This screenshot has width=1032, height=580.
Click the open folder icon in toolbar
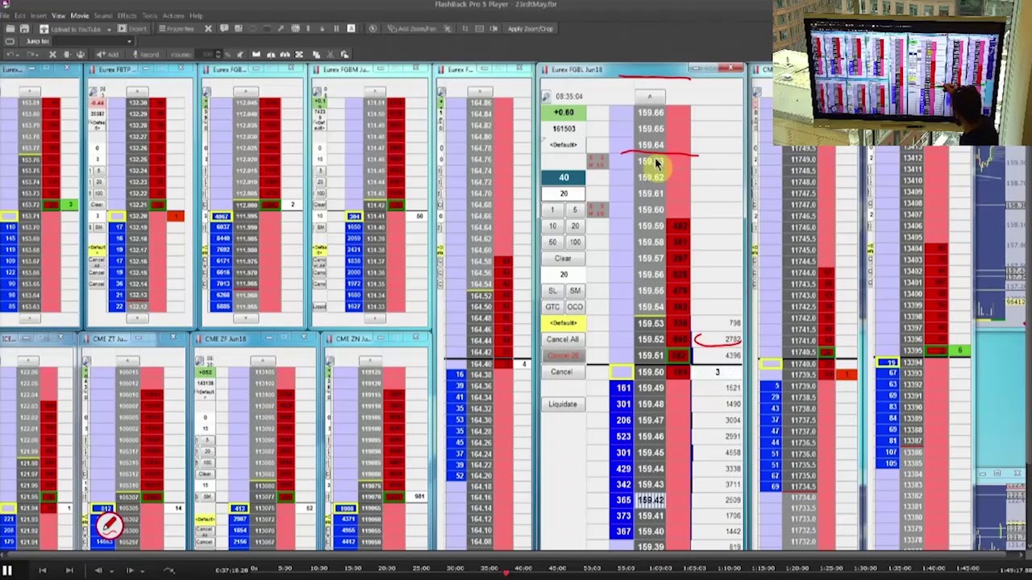[x=10, y=29]
